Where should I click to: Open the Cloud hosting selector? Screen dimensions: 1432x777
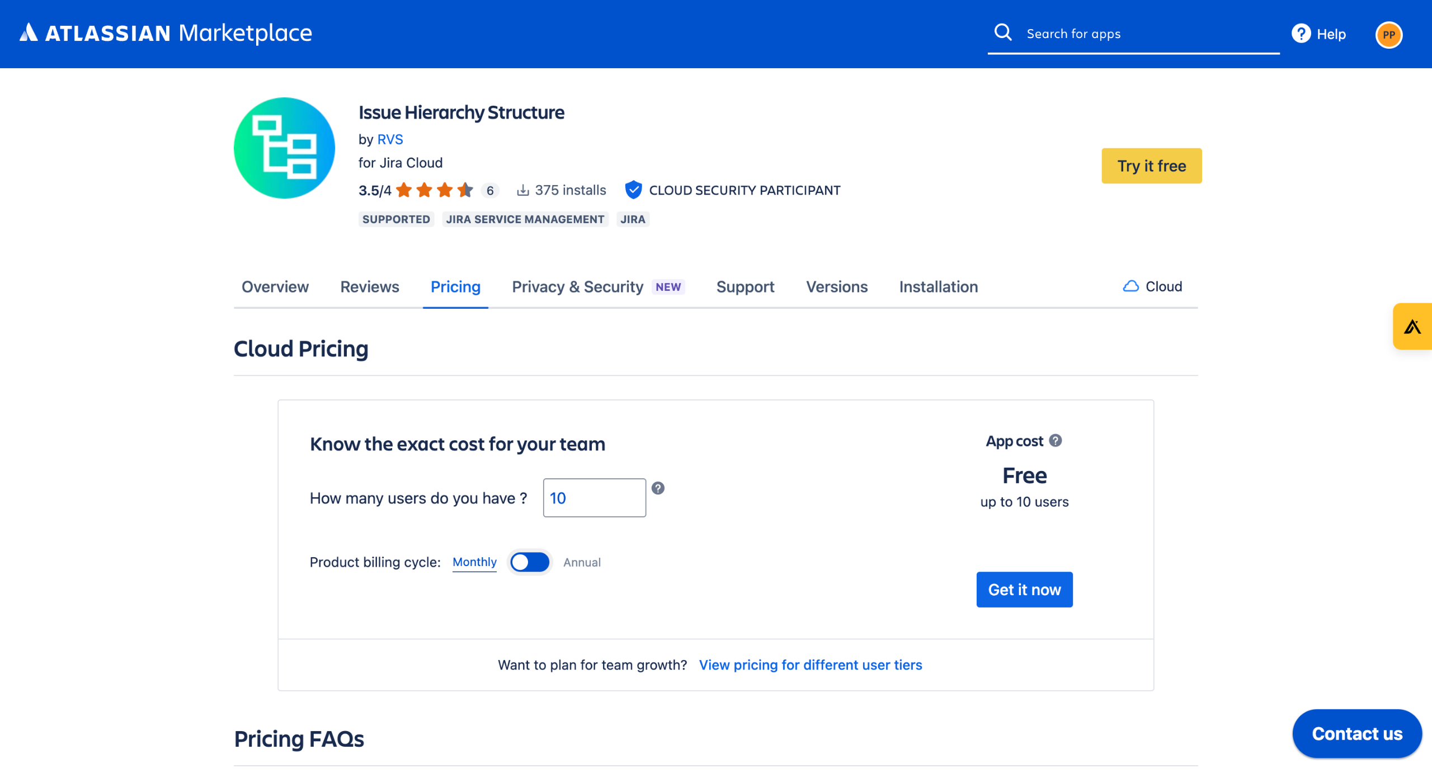coord(1152,286)
